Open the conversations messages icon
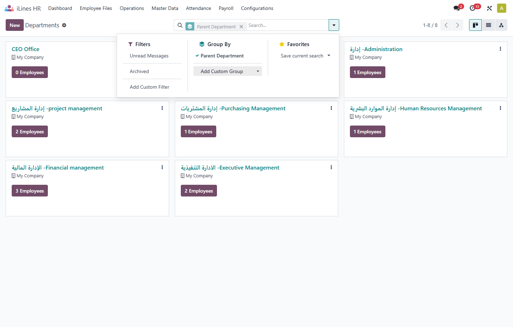The width and height of the screenshot is (513, 327). [457, 8]
